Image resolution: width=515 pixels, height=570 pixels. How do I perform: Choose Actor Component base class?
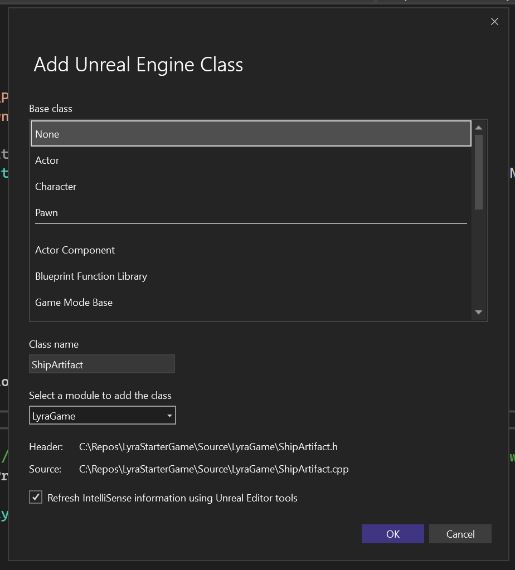pyautogui.click(x=251, y=250)
